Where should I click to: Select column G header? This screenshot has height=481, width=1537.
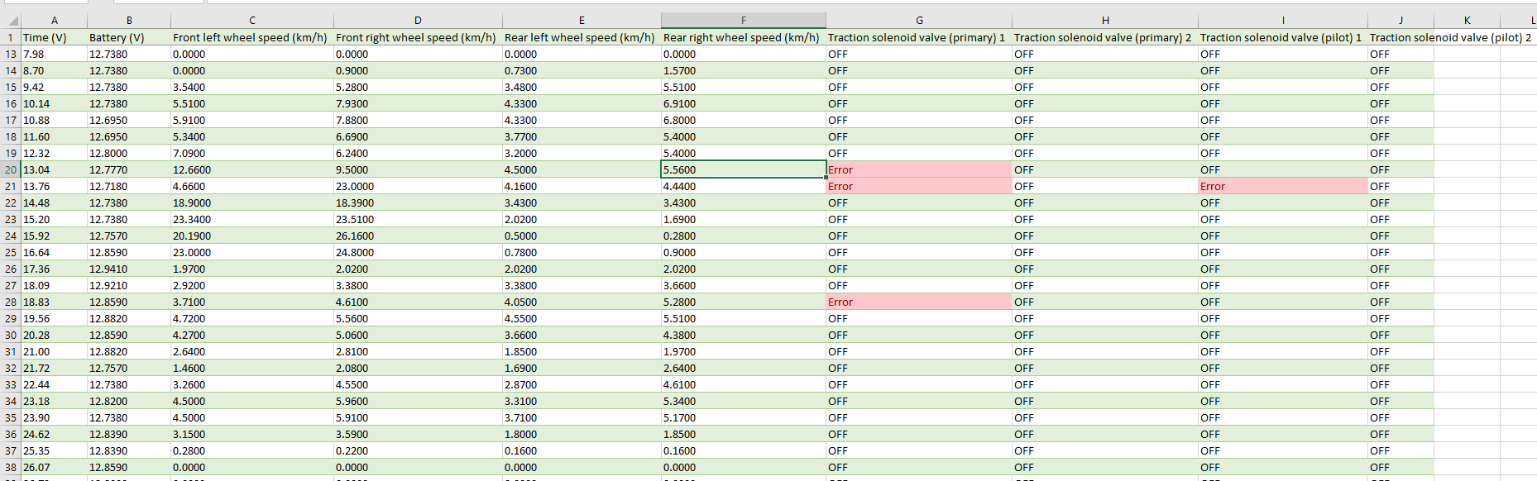click(919, 21)
